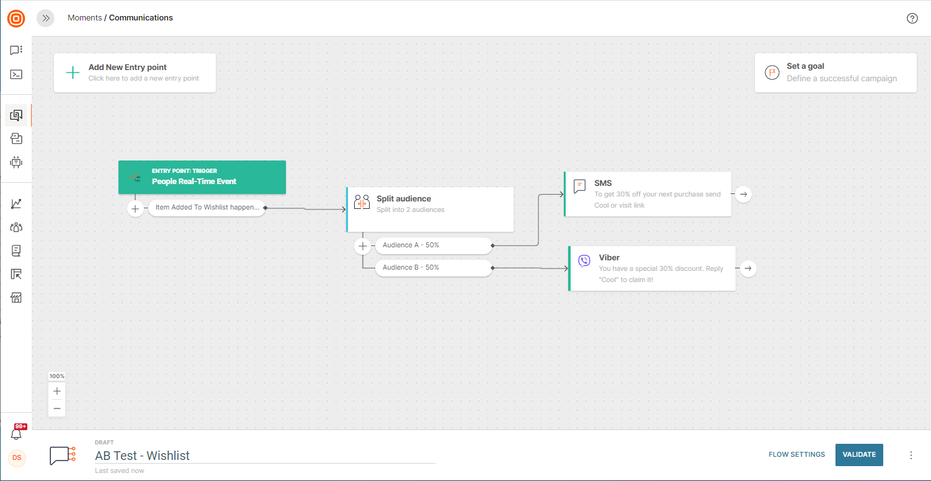Click Add New Entry point card
Viewport: 931px width, 481px height.
pos(135,73)
